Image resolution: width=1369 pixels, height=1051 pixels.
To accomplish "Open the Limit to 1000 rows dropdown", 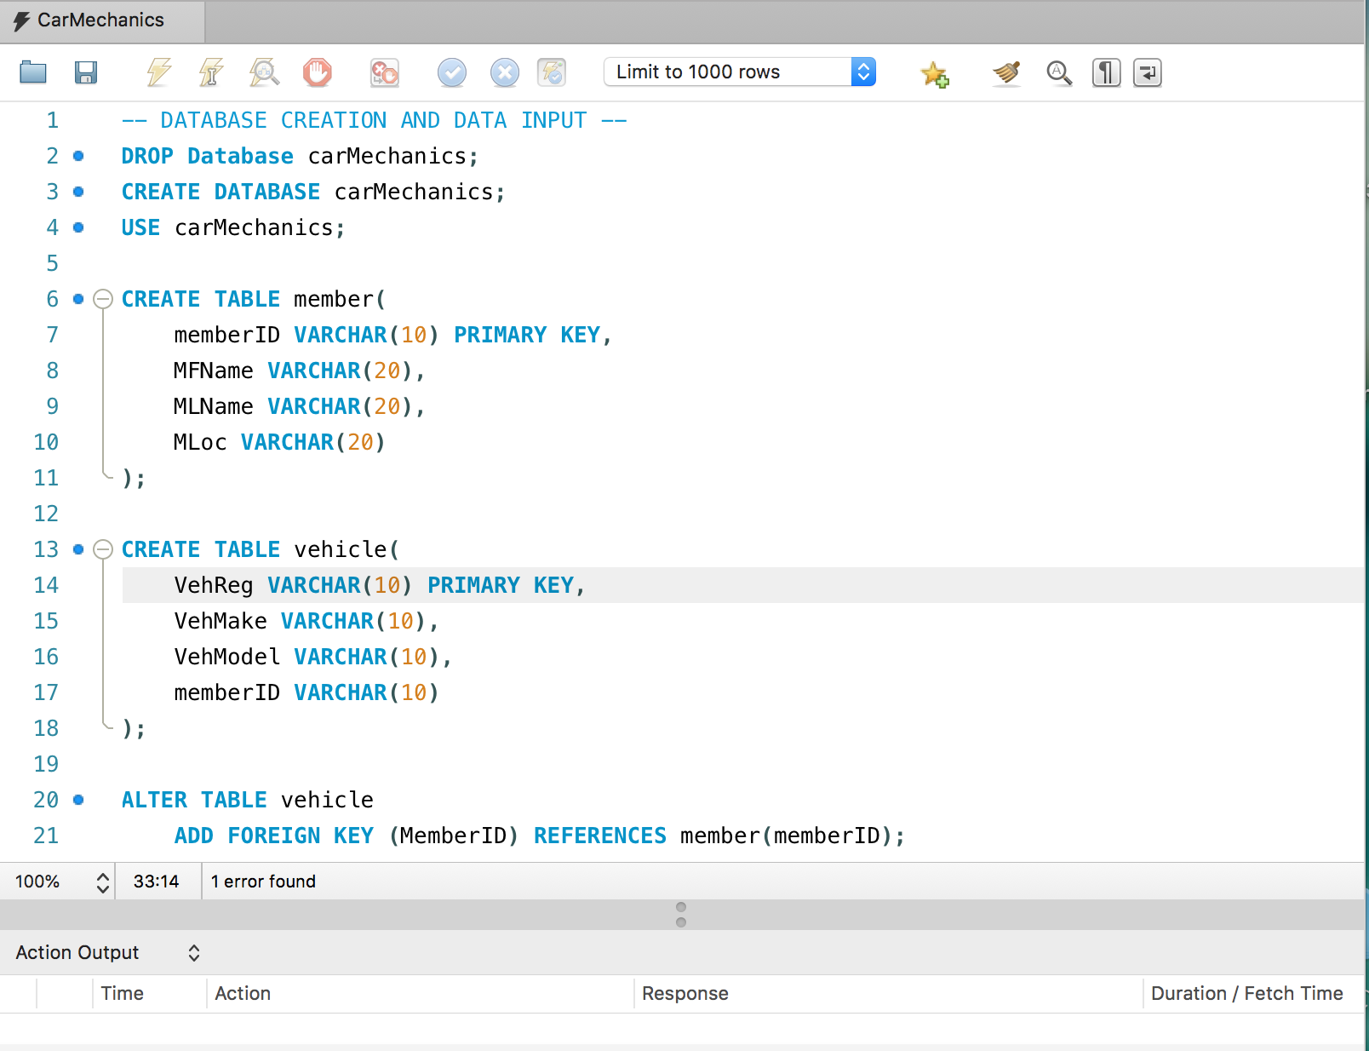I will coord(739,72).
